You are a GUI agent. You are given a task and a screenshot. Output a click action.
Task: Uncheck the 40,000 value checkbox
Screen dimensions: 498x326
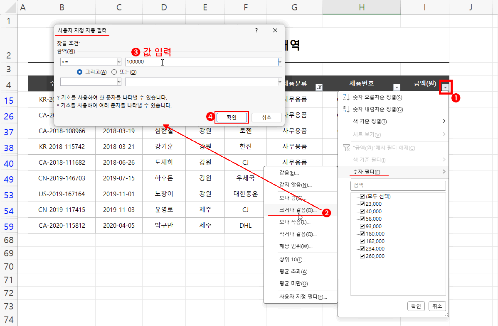tap(362, 211)
